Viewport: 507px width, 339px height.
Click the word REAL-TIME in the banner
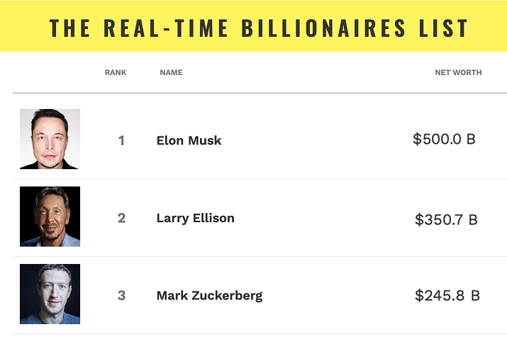click(x=167, y=28)
